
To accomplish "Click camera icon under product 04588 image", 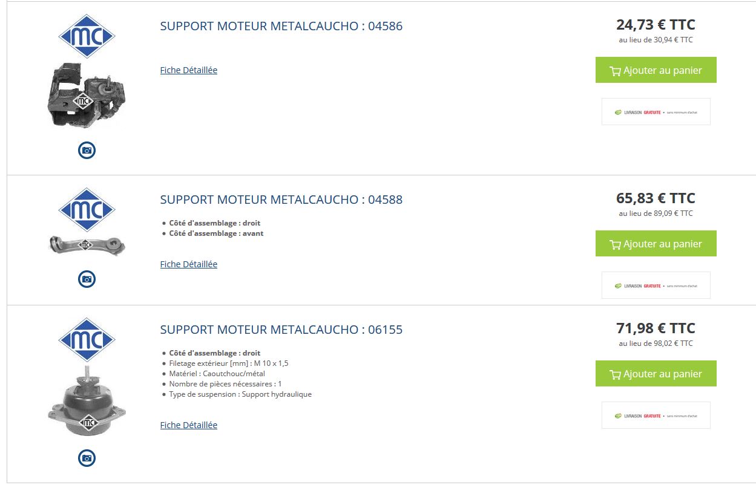I will click(87, 279).
